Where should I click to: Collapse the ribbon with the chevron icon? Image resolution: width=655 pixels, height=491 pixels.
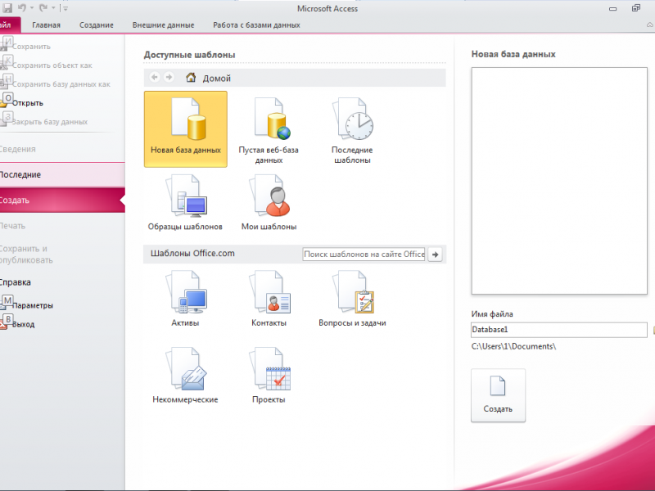650,25
